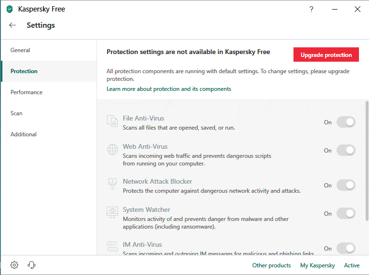Image resolution: width=369 pixels, height=275 pixels.
Task: Click the Web Anti-Virus globe icon
Action: click(112, 150)
